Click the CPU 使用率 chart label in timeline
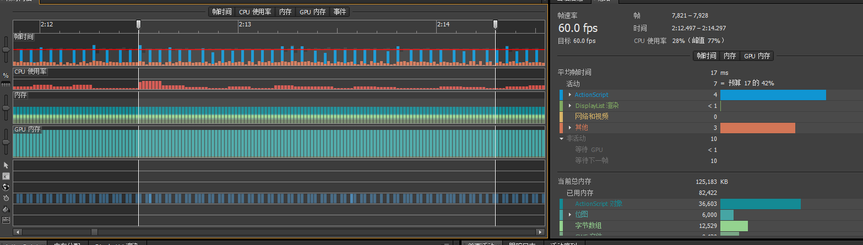The width and height of the screenshot is (863, 245). click(x=30, y=72)
